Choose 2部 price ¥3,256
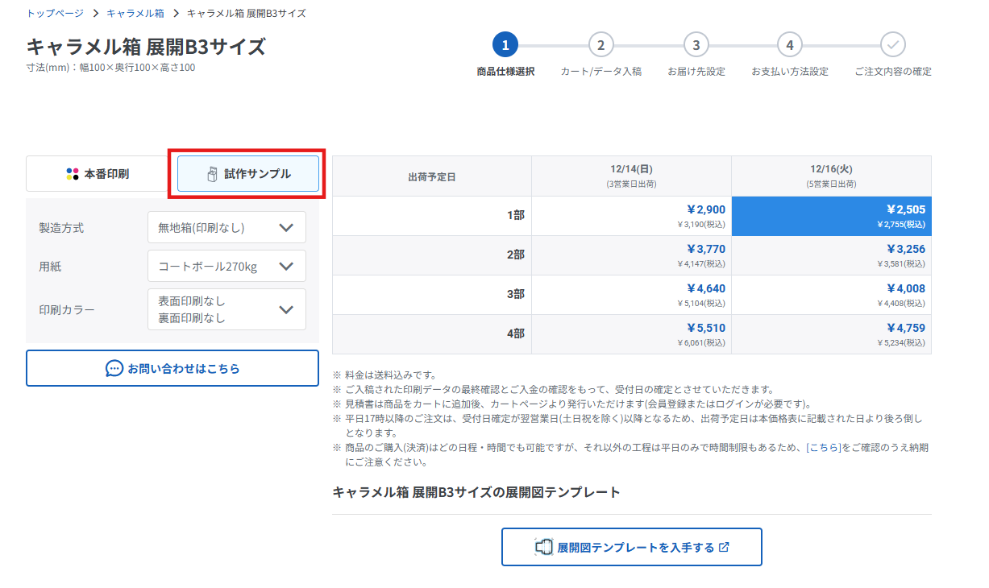The width and height of the screenshot is (989, 588). (x=831, y=255)
